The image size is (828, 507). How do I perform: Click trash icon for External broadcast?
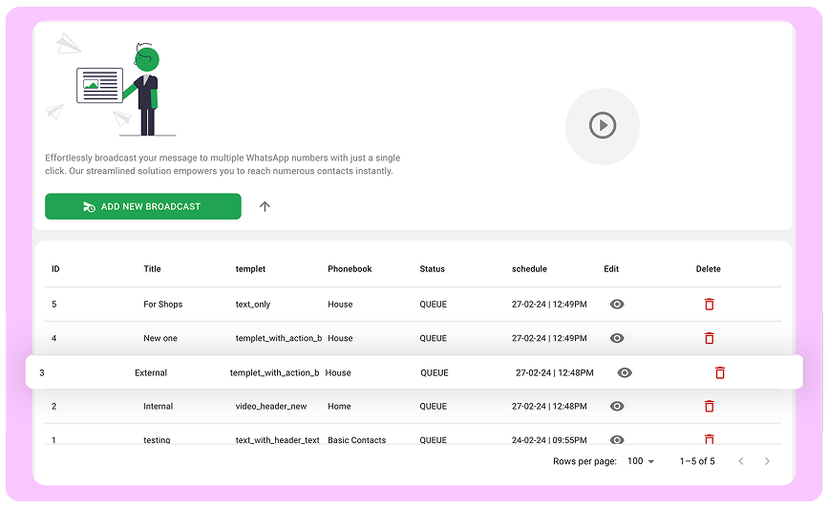[719, 372]
